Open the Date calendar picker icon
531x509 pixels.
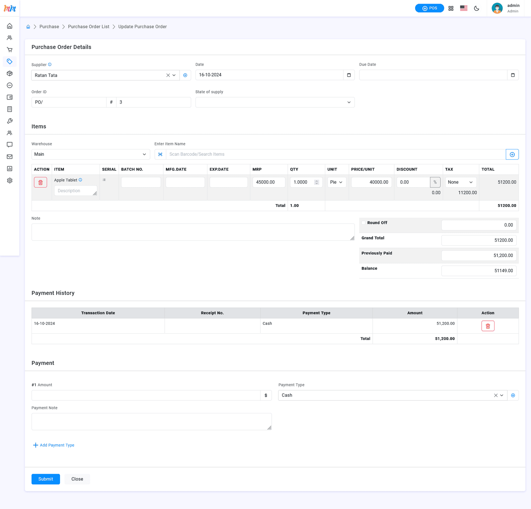[349, 75]
